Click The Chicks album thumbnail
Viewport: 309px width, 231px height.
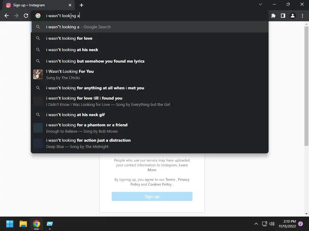(x=38, y=74)
